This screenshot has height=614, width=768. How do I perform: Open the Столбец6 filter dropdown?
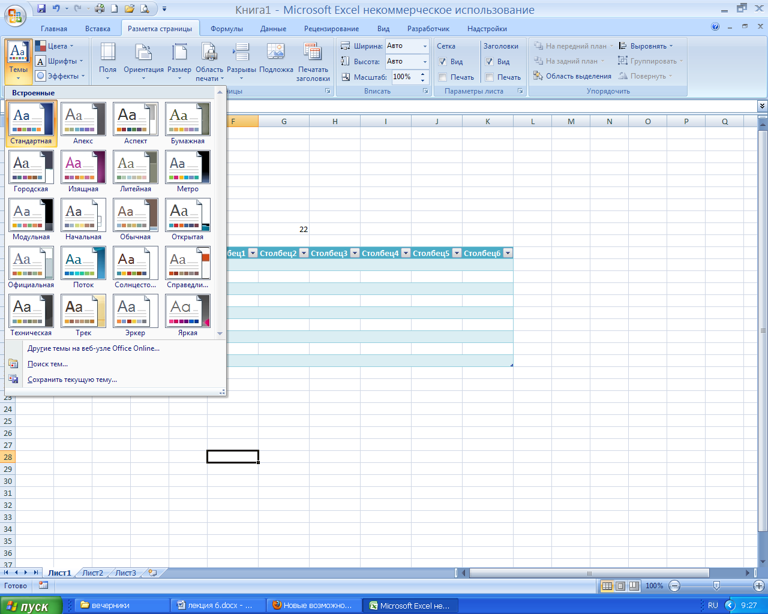508,253
